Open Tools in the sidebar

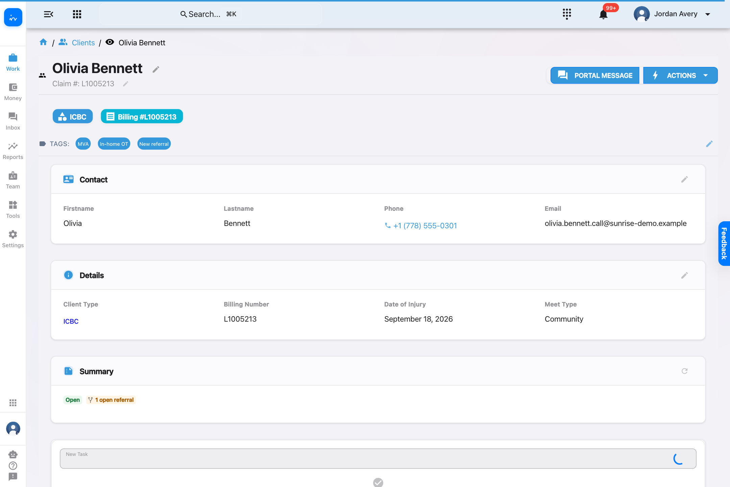(x=13, y=210)
